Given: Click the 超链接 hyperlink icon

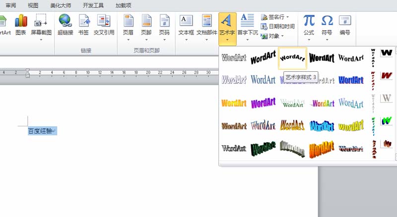Looking at the screenshot, I should [x=65, y=25].
